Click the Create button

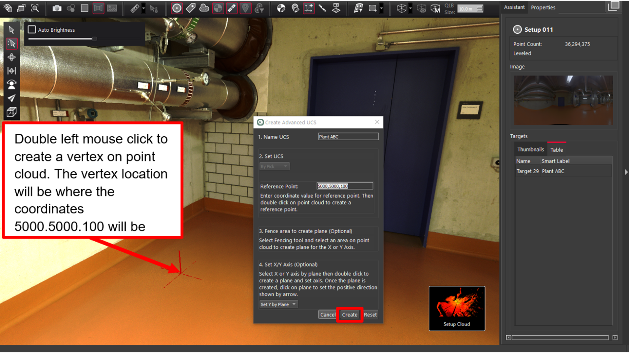coord(350,314)
